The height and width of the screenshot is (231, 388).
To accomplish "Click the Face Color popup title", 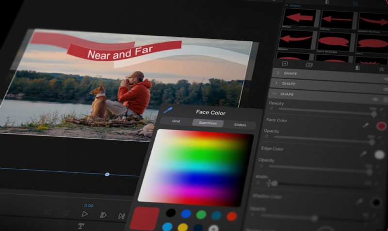I will pyautogui.click(x=211, y=113).
